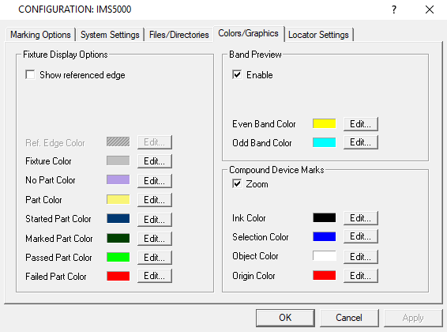
Task: Edit the Started Part Color
Action: [155, 219]
